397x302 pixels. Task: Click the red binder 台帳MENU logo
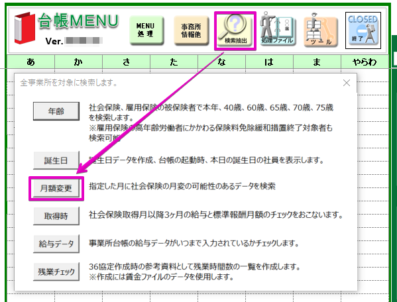tap(25, 28)
